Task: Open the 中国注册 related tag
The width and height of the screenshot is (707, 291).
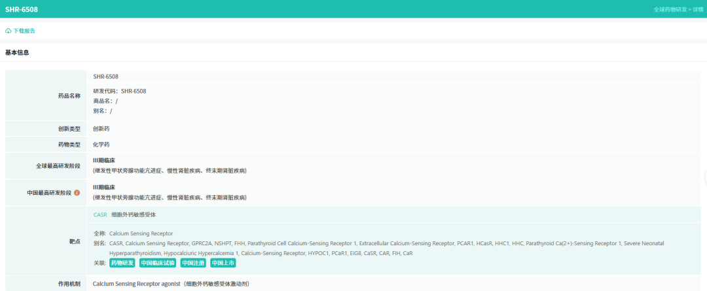Action: point(193,263)
